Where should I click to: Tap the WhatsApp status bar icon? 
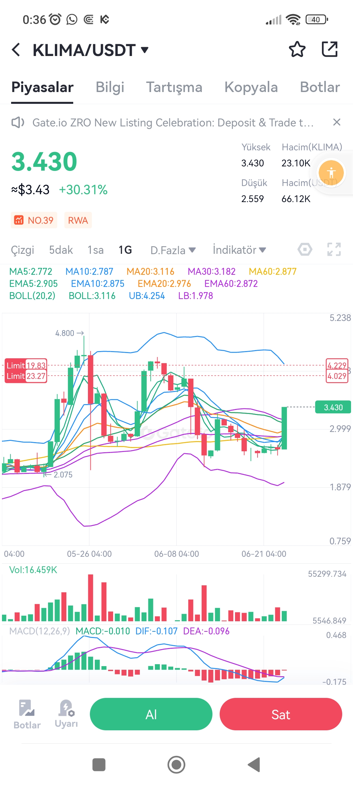point(72,20)
